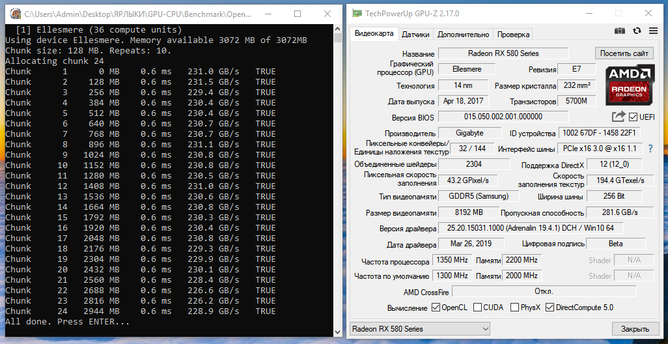Click the AMD CrossFire field Откл.
Image resolution: width=668 pixels, height=344 pixels.
tap(544, 292)
